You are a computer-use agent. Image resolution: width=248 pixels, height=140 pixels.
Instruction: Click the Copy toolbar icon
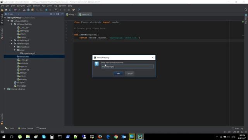coord(28,10)
